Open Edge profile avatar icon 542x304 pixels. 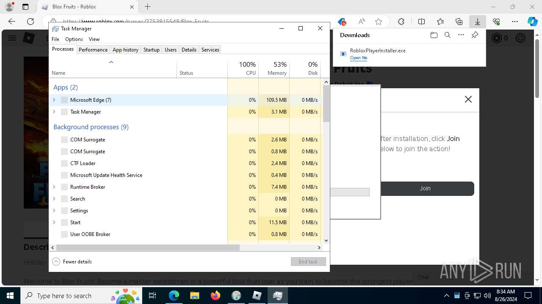[x=9, y=7]
